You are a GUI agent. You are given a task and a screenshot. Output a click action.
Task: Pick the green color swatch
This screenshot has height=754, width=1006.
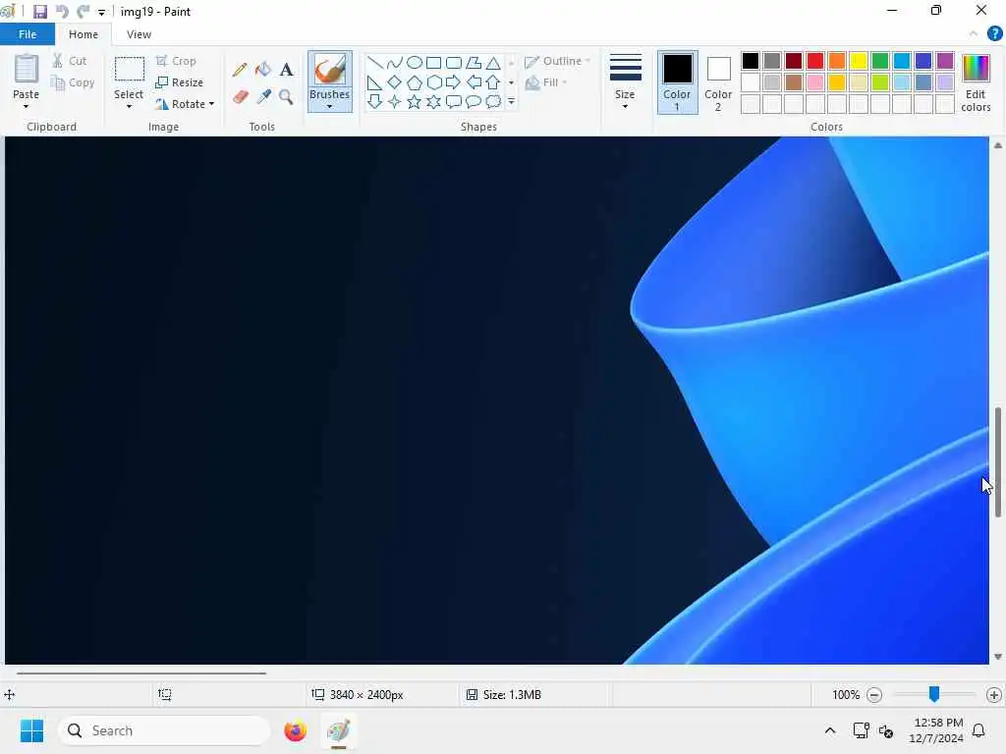click(880, 60)
